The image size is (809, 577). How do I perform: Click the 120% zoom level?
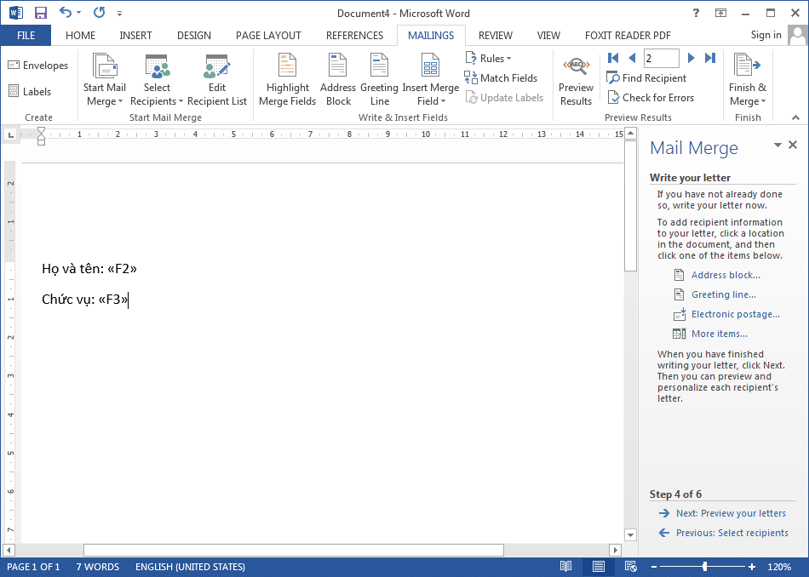point(779,567)
